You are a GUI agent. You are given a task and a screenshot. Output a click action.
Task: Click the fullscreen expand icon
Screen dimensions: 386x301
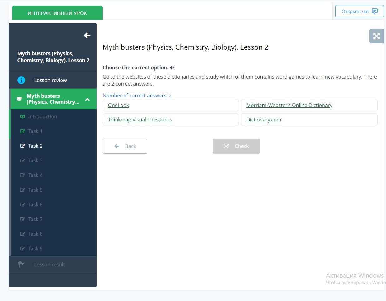pos(376,36)
